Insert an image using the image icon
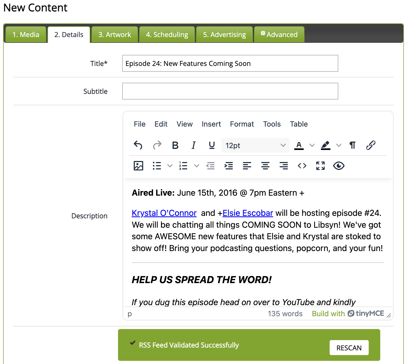 pyautogui.click(x=138, y=166)
